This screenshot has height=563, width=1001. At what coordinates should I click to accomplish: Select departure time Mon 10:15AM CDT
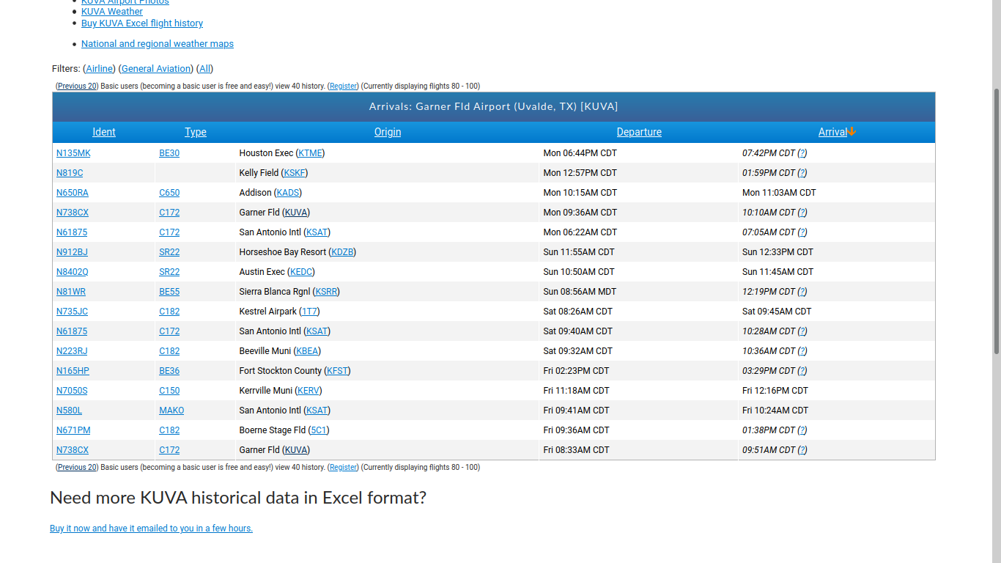pos(580,193)
